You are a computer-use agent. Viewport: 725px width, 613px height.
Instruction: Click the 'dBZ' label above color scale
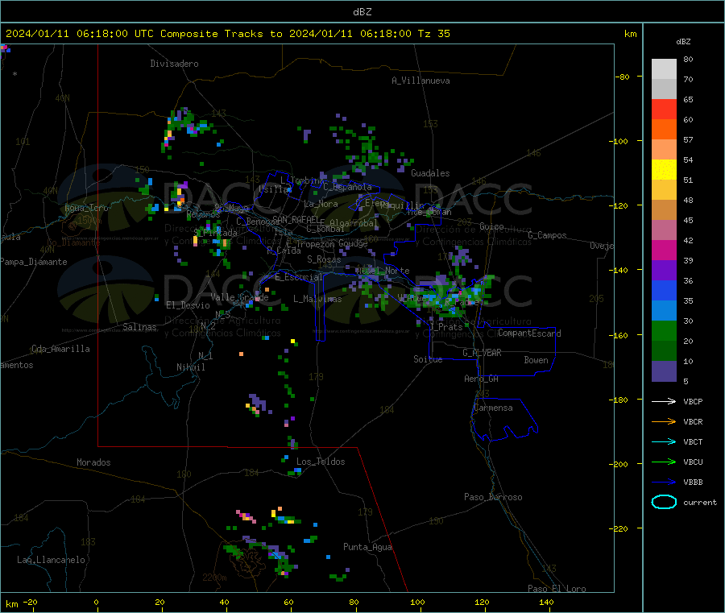pos(683,42)
